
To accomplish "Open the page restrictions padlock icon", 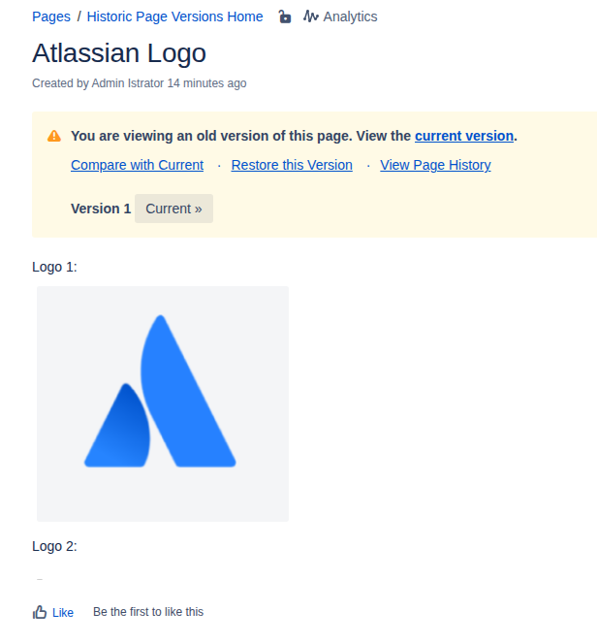I will click(285, 16).
